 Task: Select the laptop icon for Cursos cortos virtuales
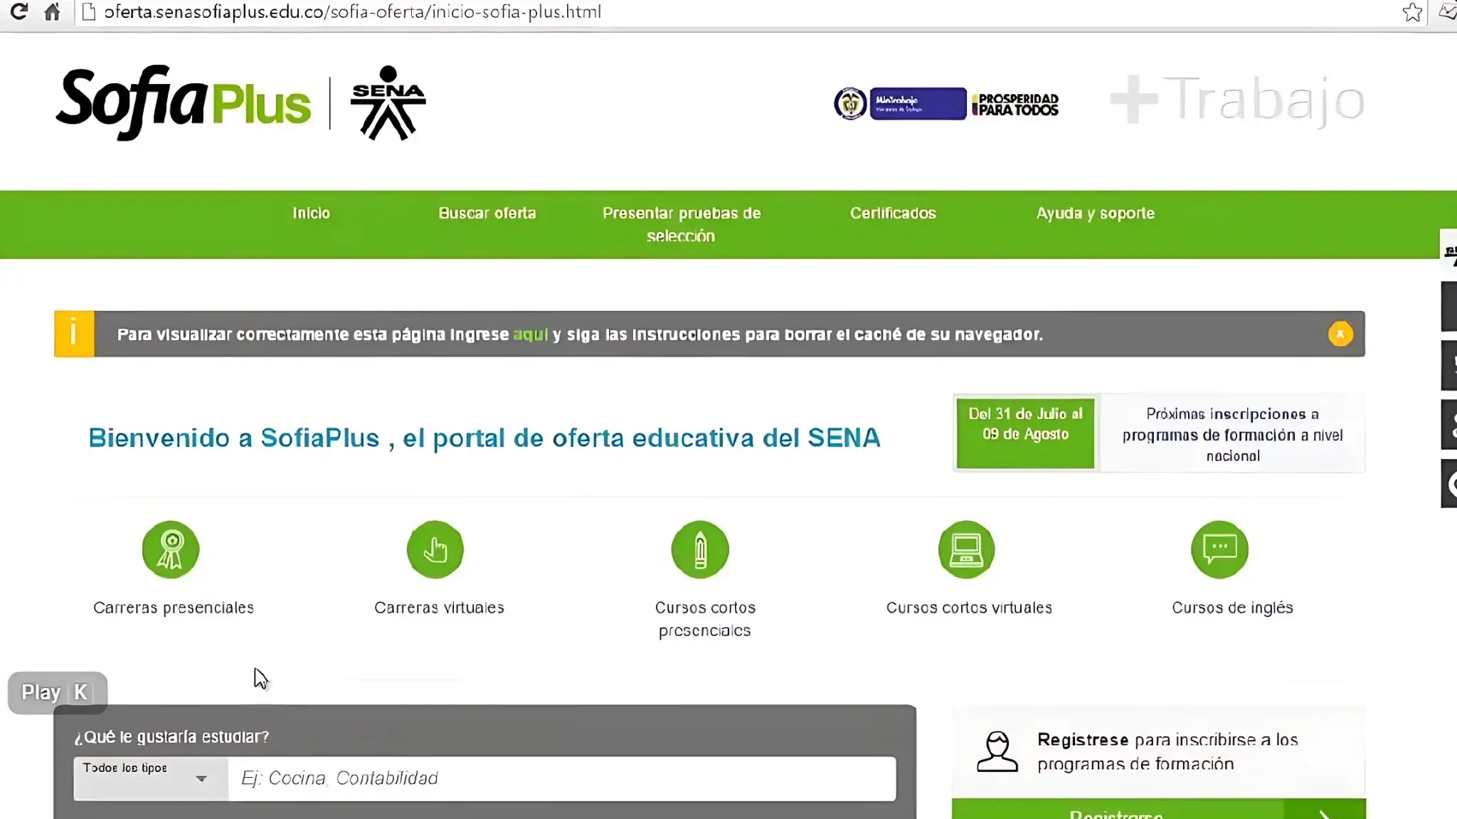[x=967, y=549]
